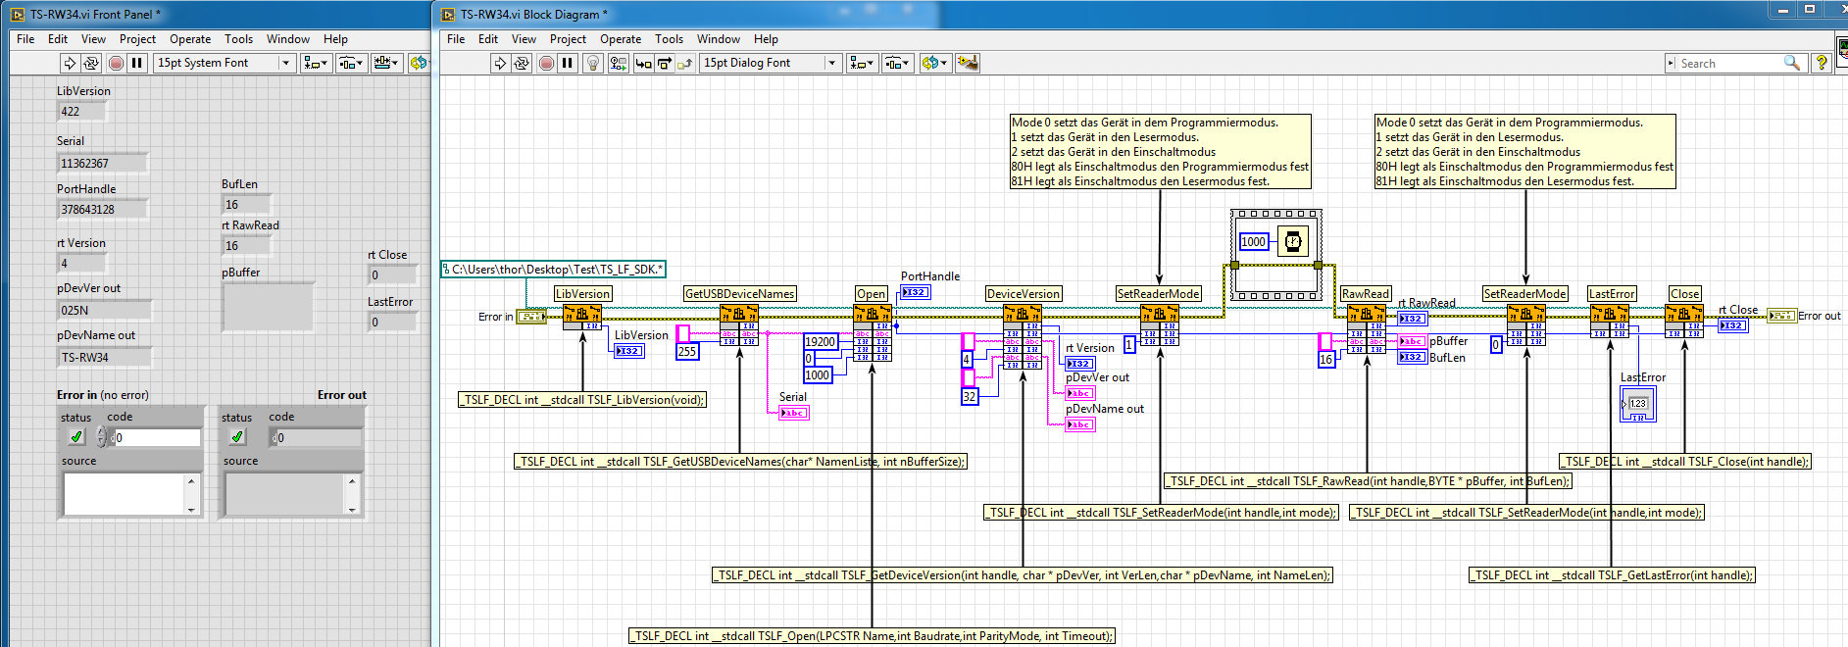The image size is (1848, 647).
Task: Click Pause button in Front Panel toolbar
Action: [x=137, y=63]
